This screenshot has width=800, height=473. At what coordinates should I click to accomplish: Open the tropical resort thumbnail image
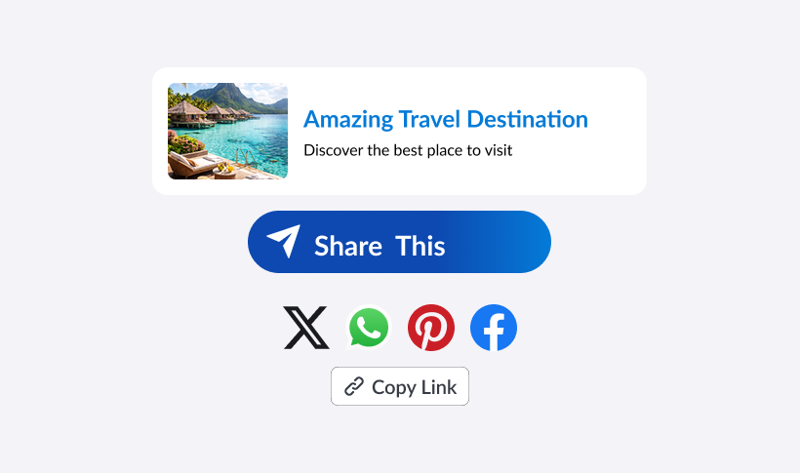click(227, 131)
